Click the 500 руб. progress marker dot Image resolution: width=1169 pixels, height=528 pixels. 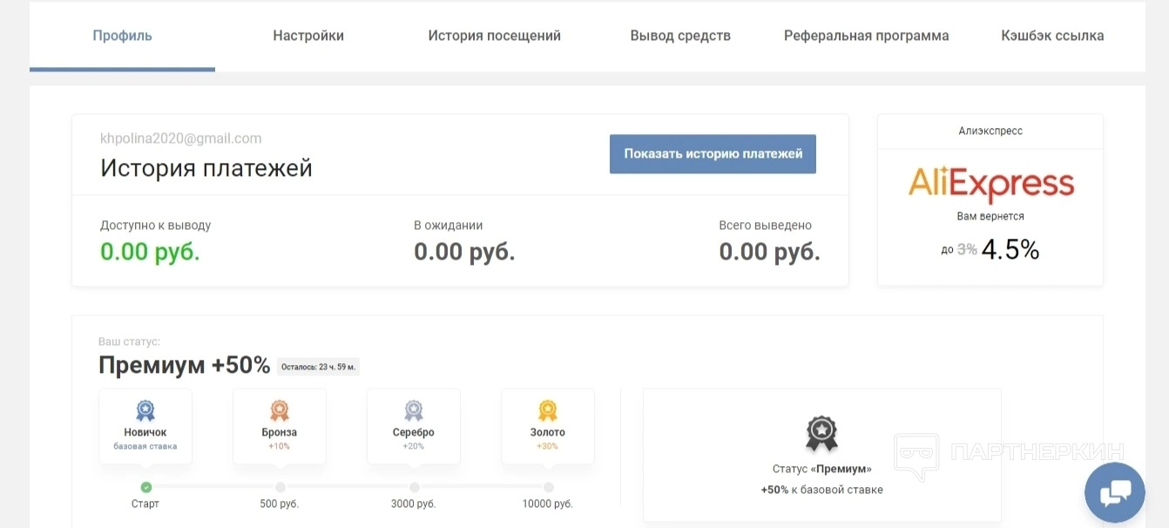pos(280,487)
